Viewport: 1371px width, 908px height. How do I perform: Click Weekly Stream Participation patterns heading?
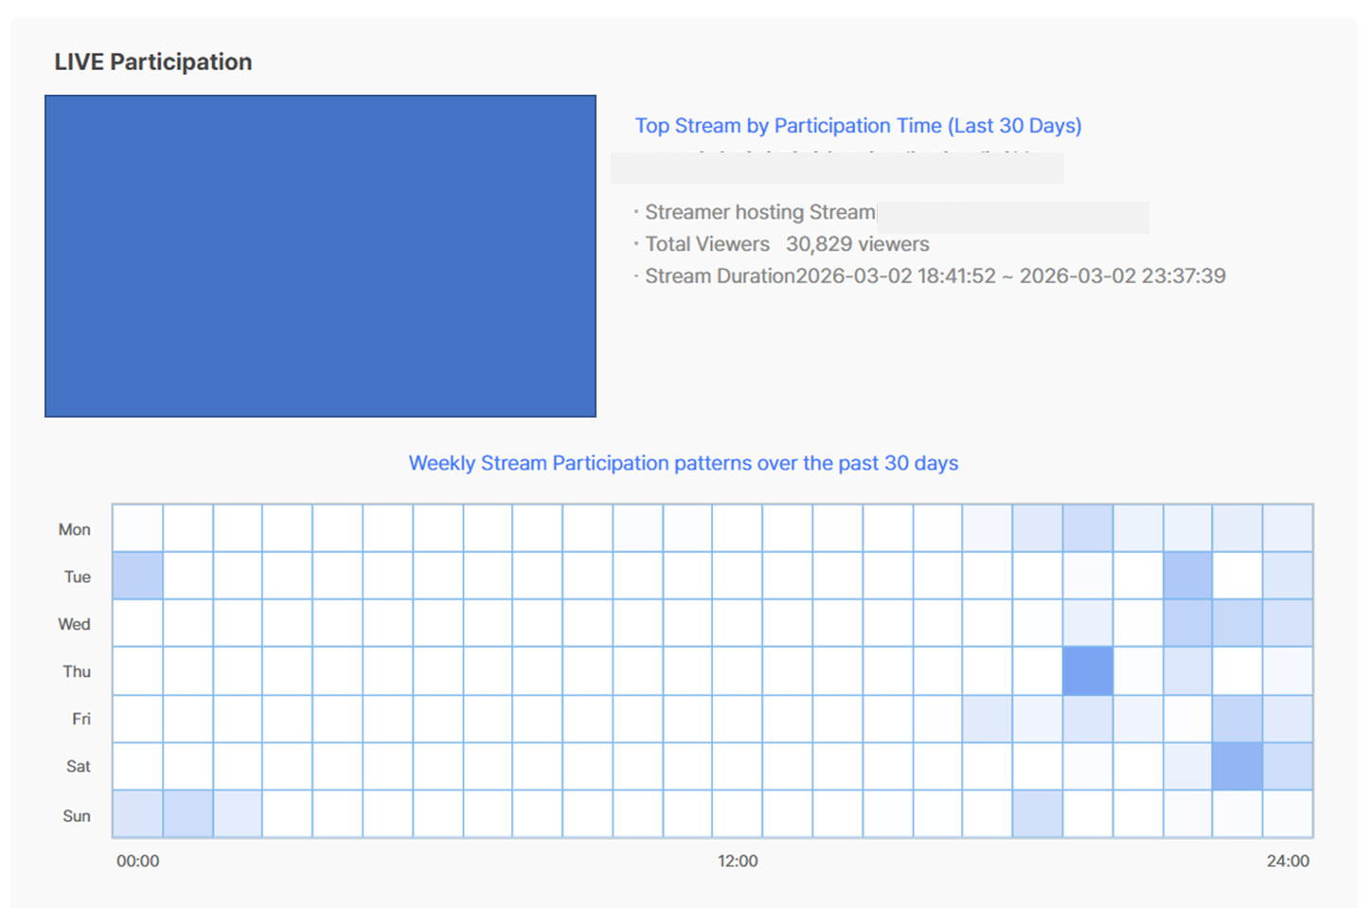[683, 463]
